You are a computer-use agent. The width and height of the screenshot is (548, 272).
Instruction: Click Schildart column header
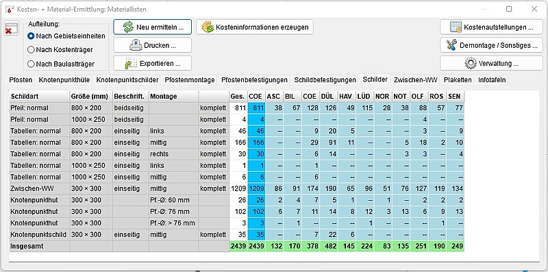pos(40,97)
